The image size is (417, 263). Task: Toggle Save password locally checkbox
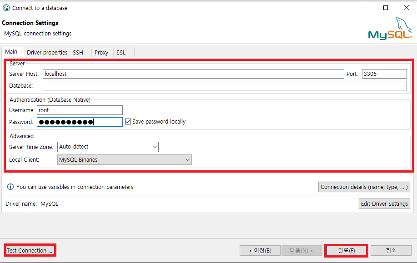pos(128,122)
